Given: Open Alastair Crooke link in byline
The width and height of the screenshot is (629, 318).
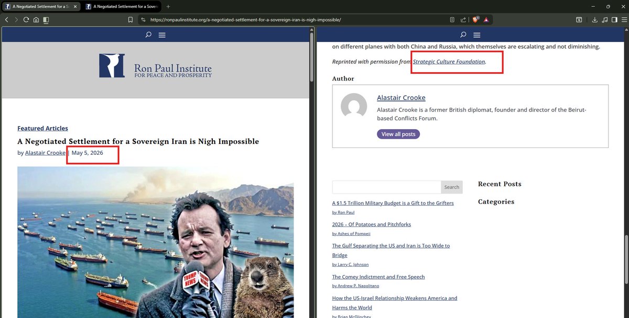Looking at the screenshot, I should (46, 153).
